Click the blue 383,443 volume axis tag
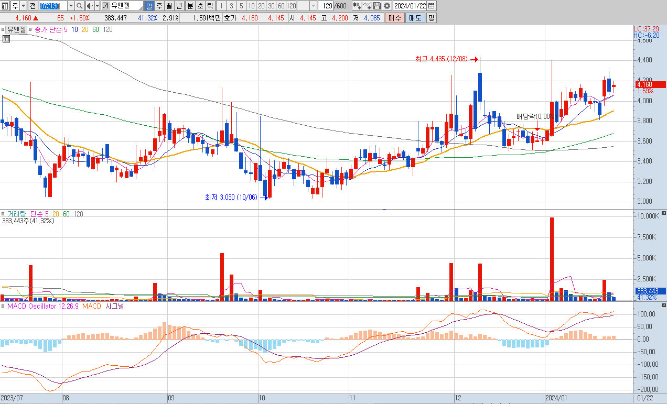This screenshot has height=404, width=667. point(650,291)
